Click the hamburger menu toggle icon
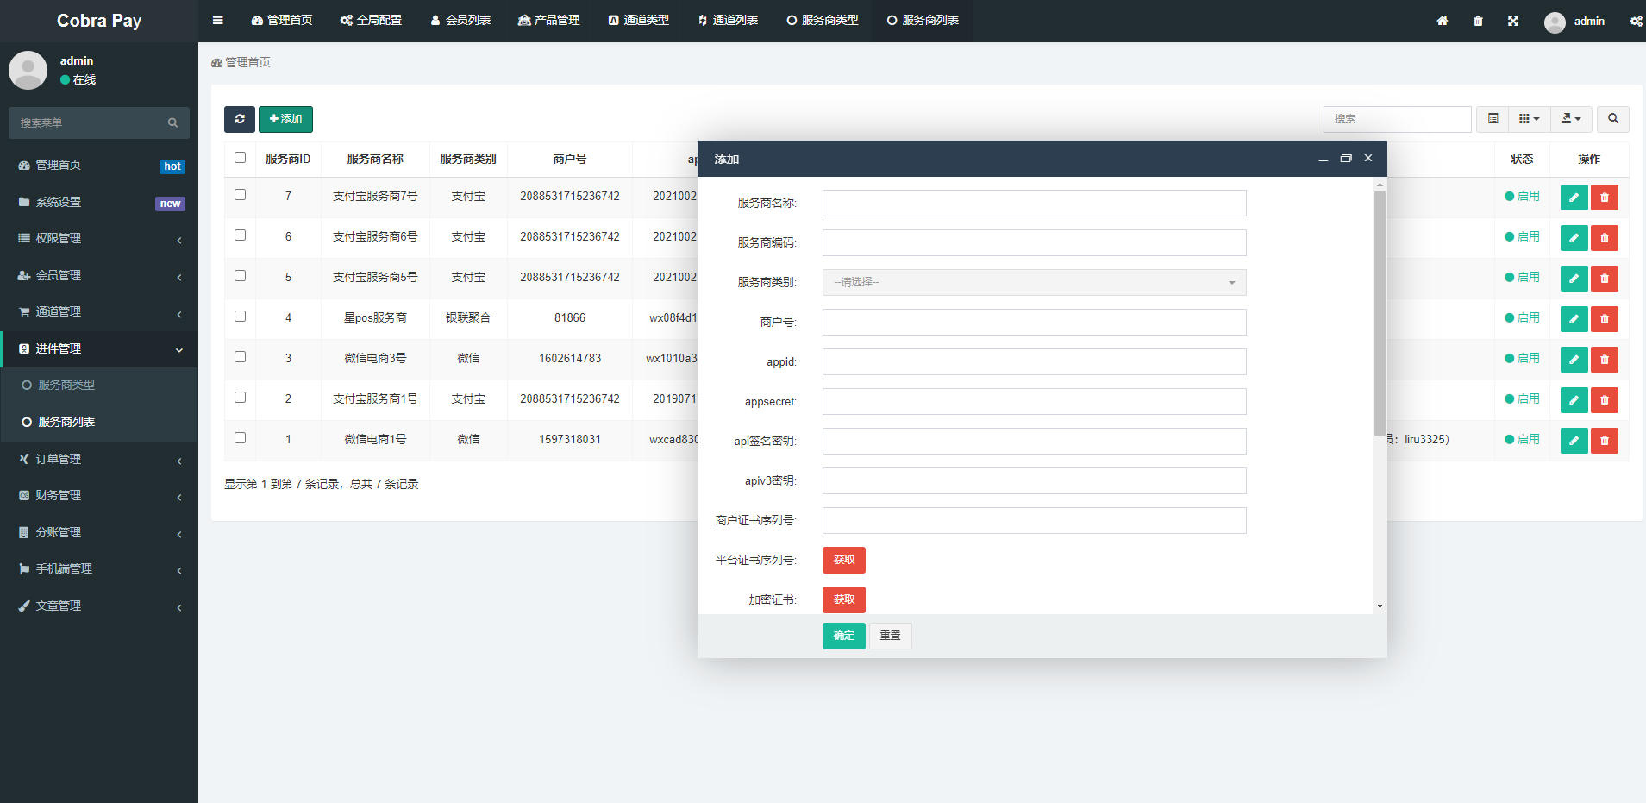 click(x=218, y=20)
